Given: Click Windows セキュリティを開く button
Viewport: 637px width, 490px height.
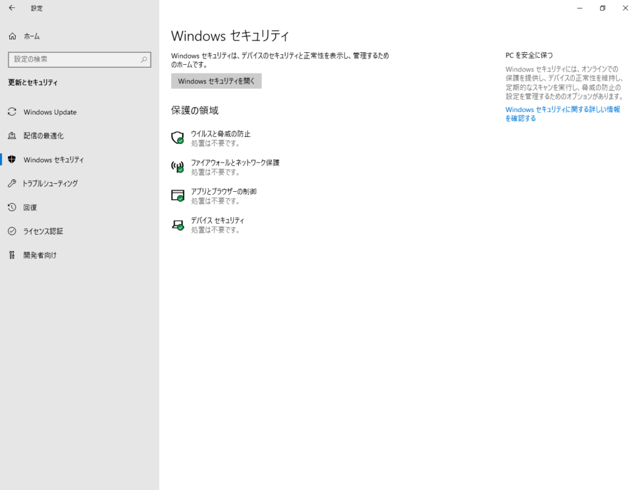Looking at the screenshot, I should (x=216, y=81).
